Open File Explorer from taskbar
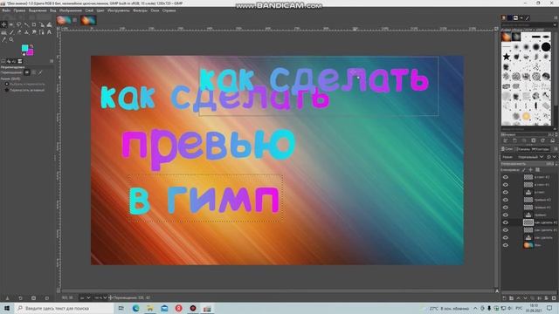 150,308
